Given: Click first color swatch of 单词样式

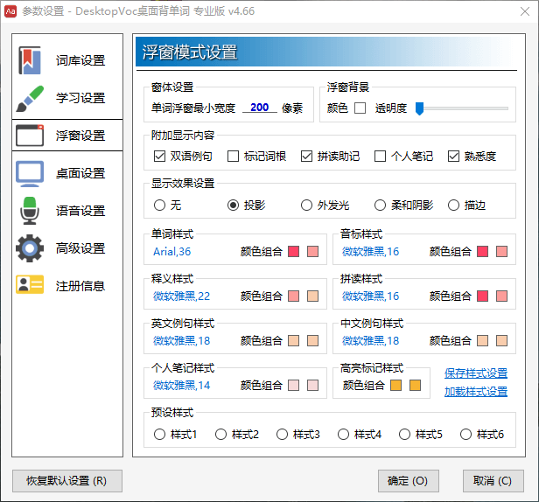Looking at the screenshot, I should [294, 252].
